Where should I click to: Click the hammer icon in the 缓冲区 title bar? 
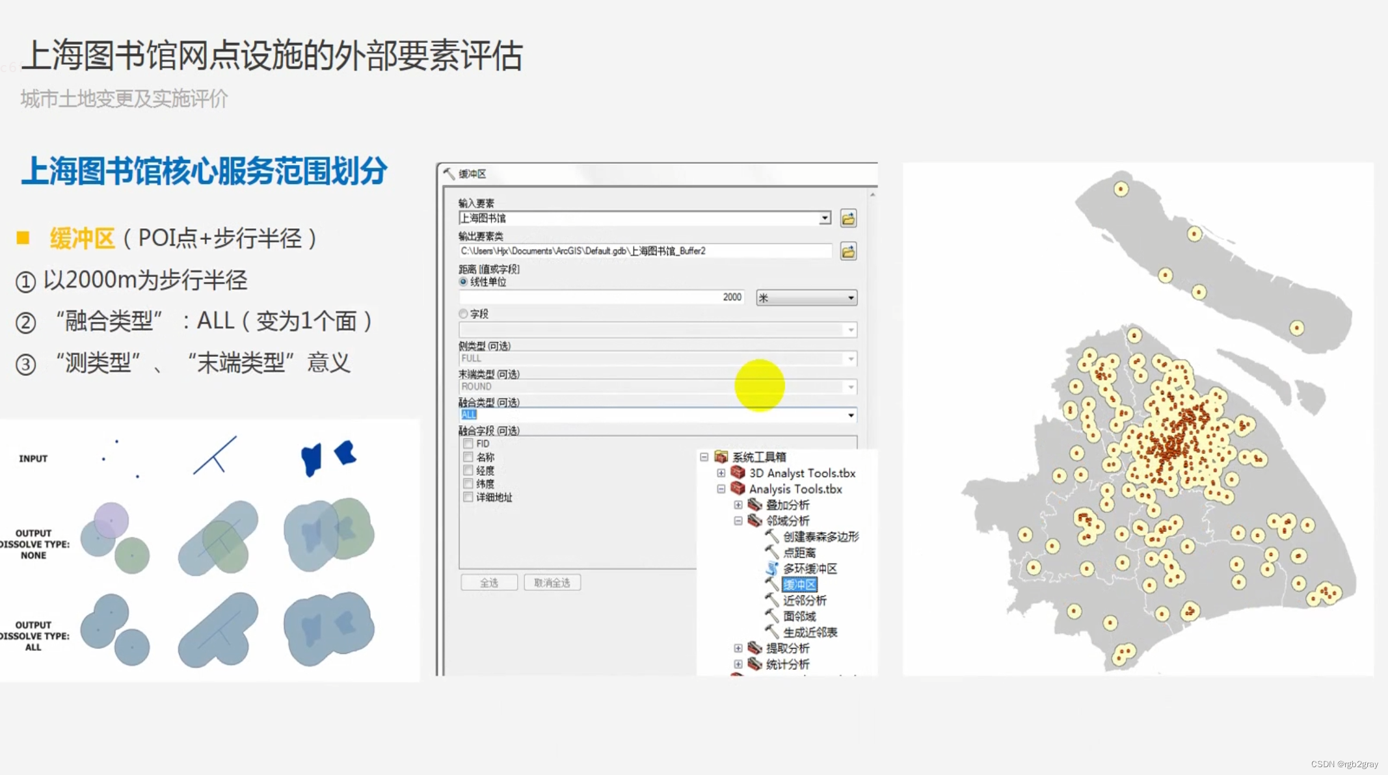pos(449,174)
